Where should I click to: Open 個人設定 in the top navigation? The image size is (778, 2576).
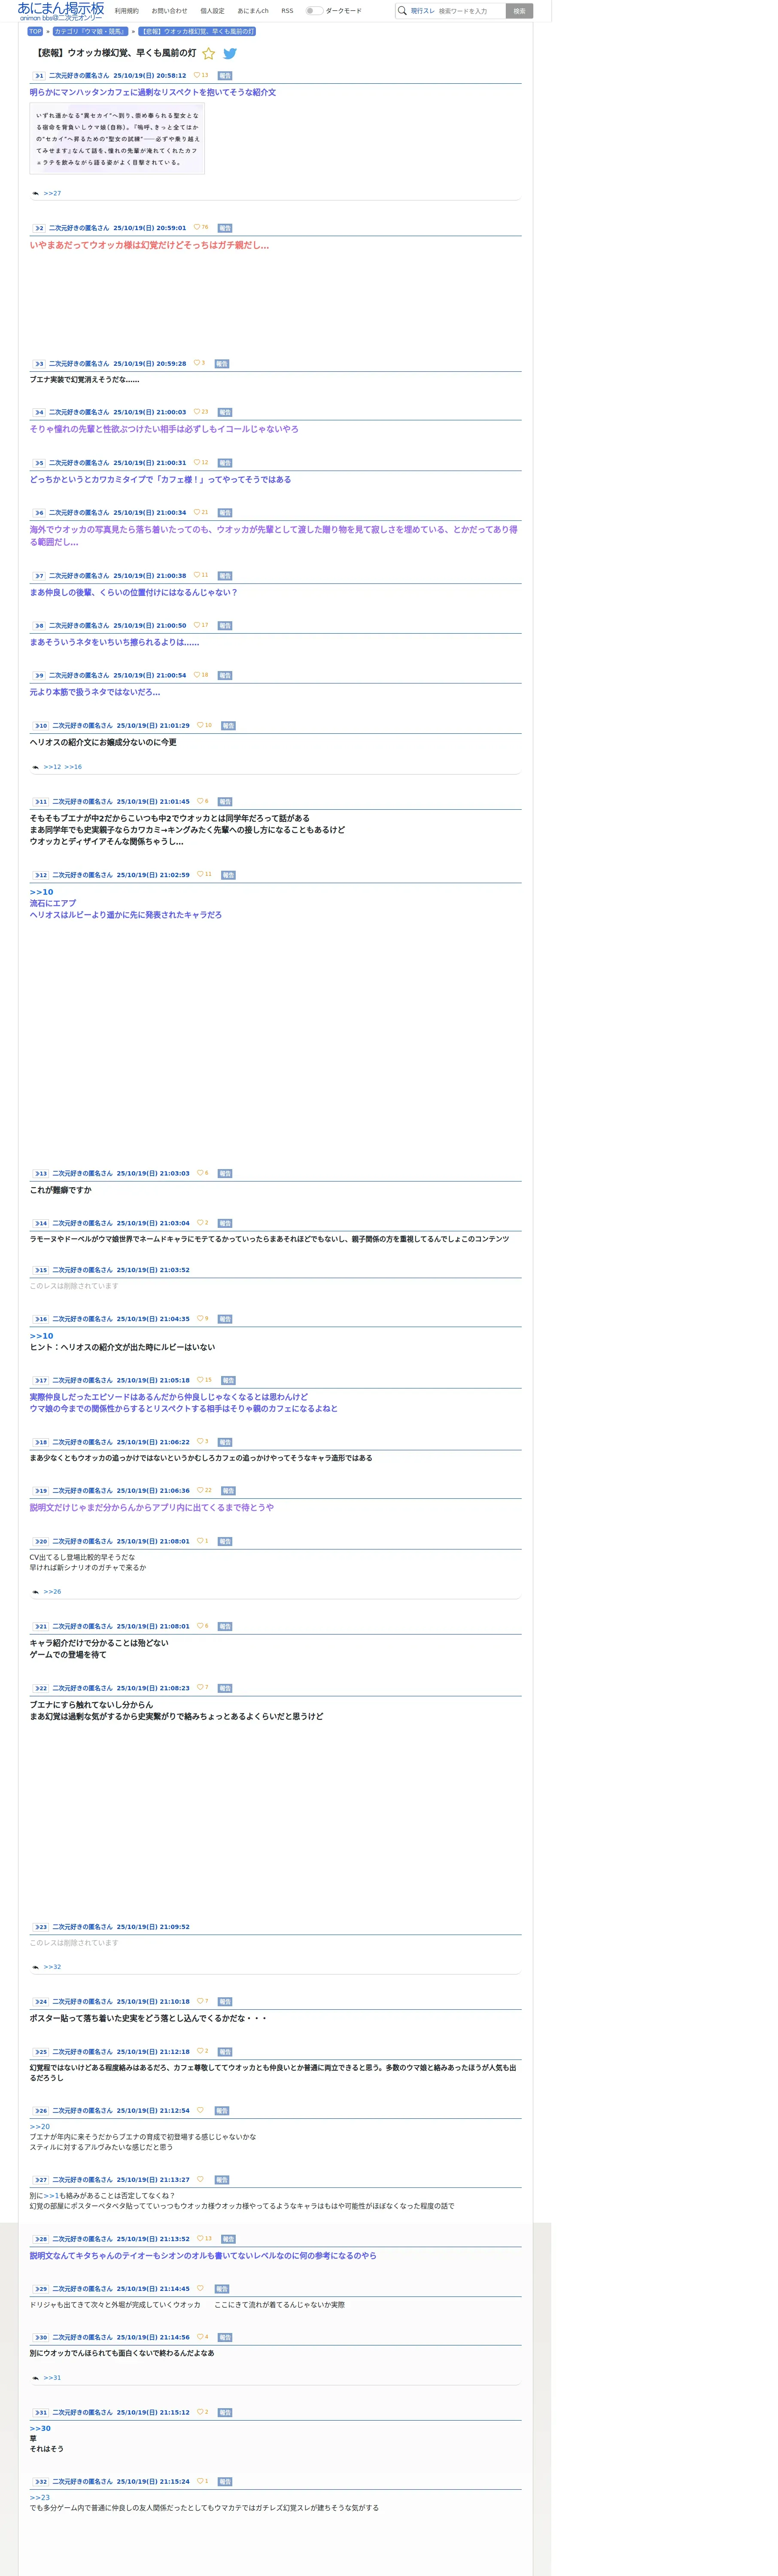(212, 11)
